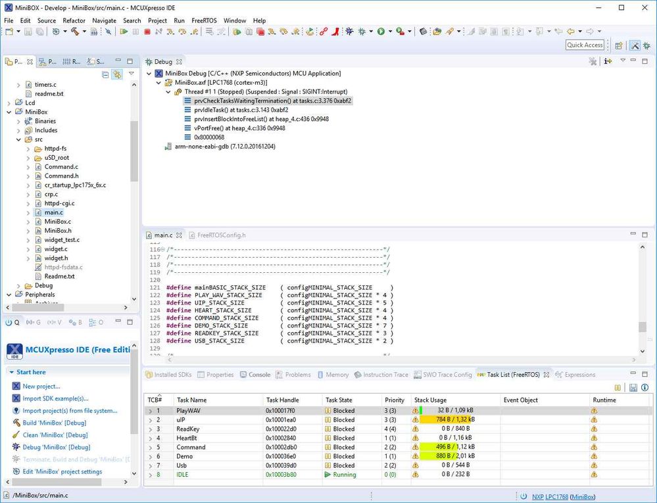Click Stack Usage column header
Image resolution: width=657 pixels, height=503 pixels.
tap(456, 400)
